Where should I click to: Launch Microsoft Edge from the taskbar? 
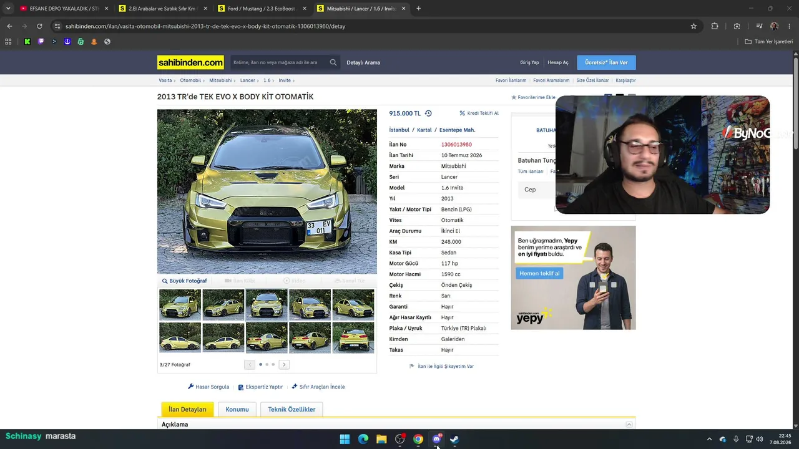pos(363,439)
